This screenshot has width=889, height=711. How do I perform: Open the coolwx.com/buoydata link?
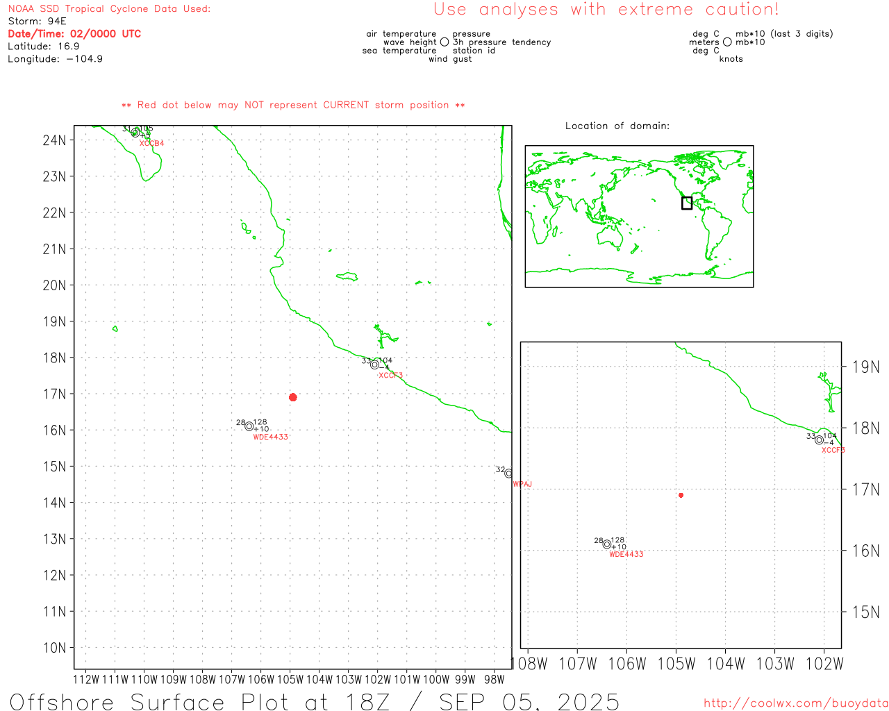pos(795,703)
